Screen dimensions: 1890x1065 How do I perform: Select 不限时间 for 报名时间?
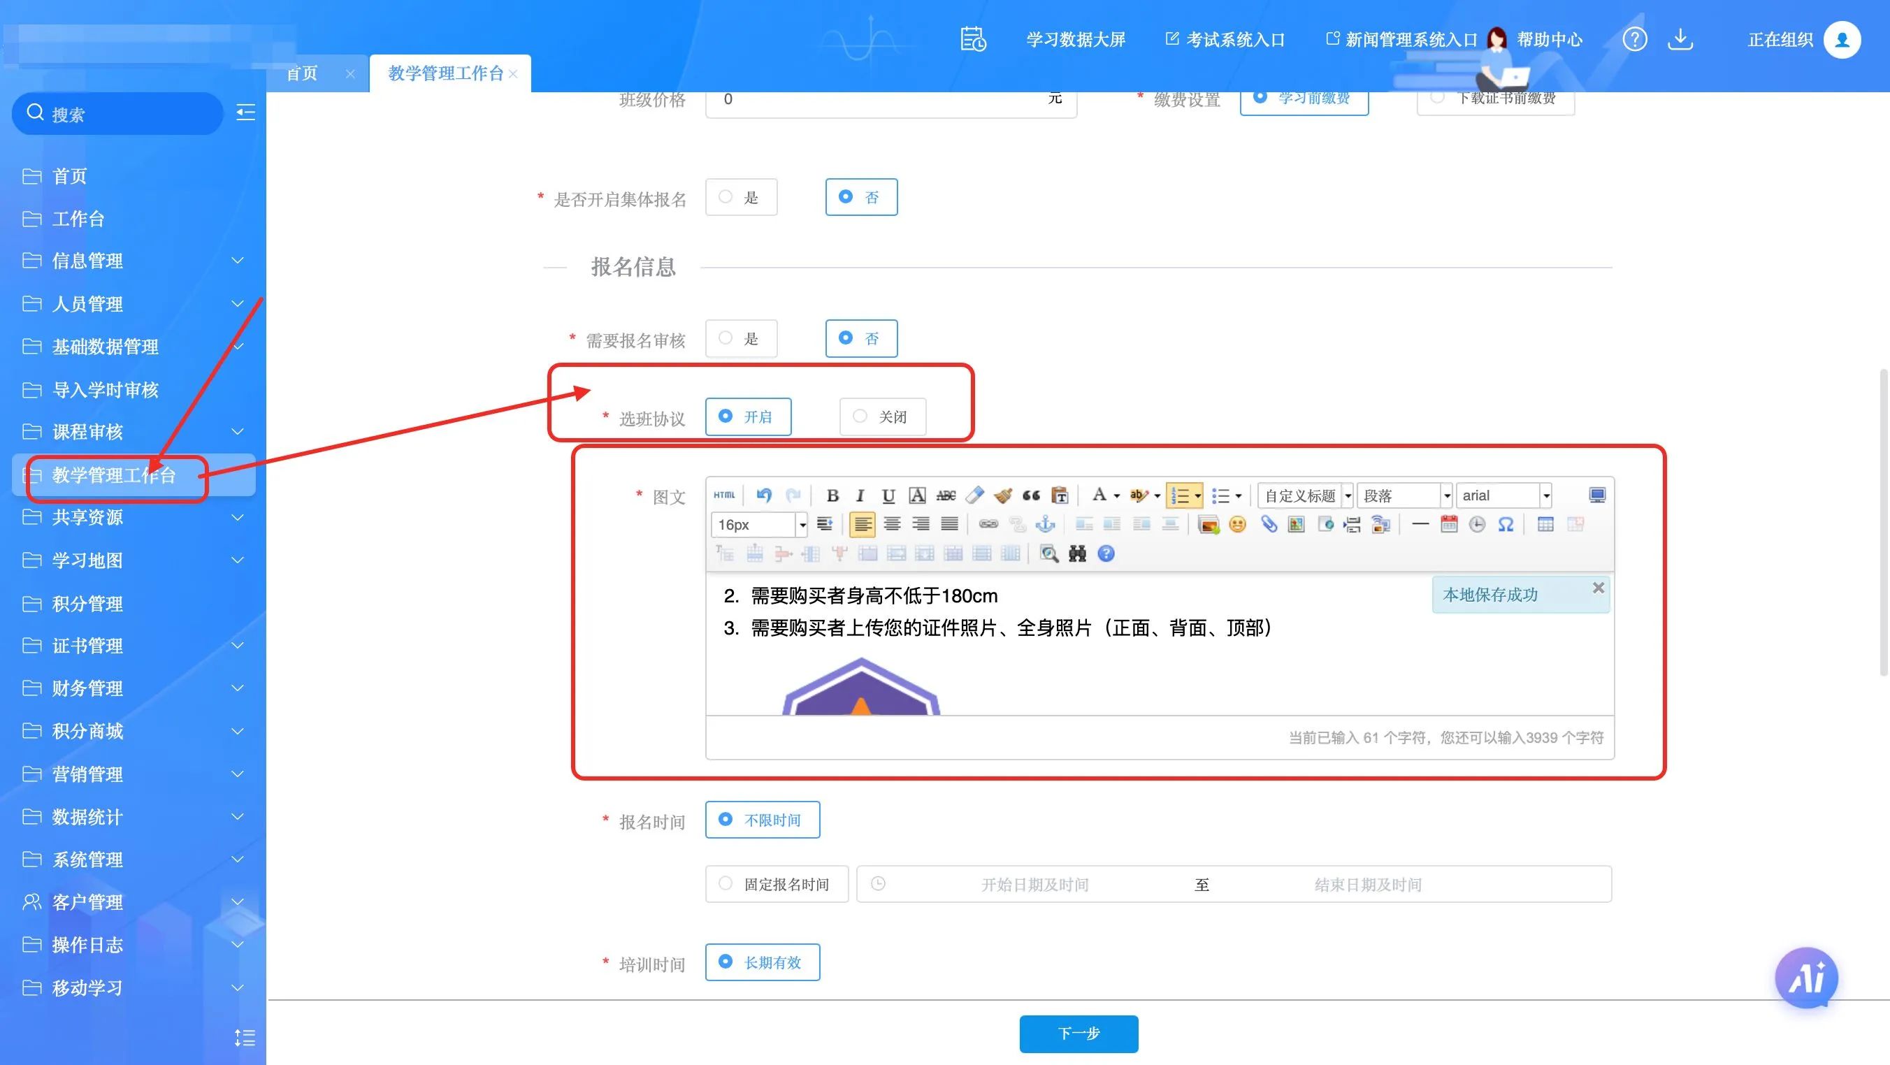(763, 819)
